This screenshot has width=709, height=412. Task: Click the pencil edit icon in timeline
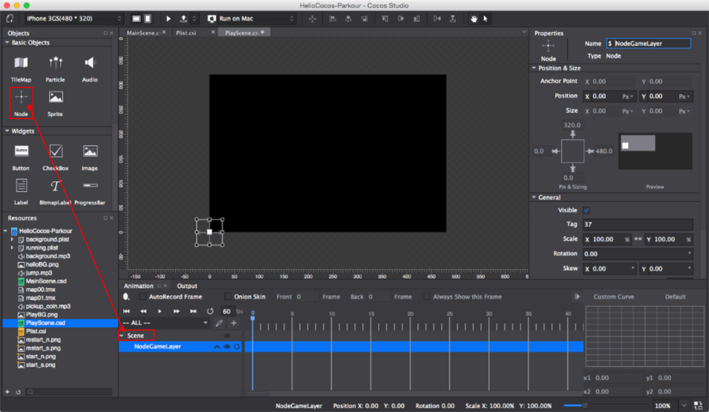tap(219, 323)
